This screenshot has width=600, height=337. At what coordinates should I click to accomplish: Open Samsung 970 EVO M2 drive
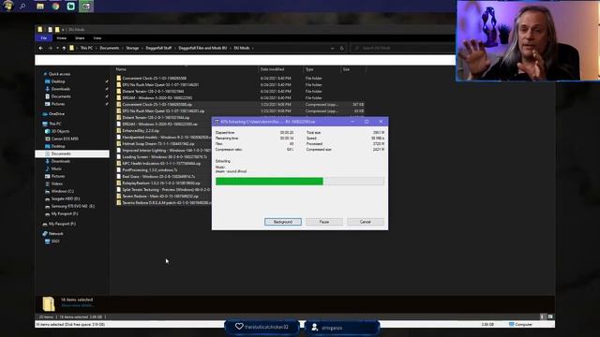(73, 206)
